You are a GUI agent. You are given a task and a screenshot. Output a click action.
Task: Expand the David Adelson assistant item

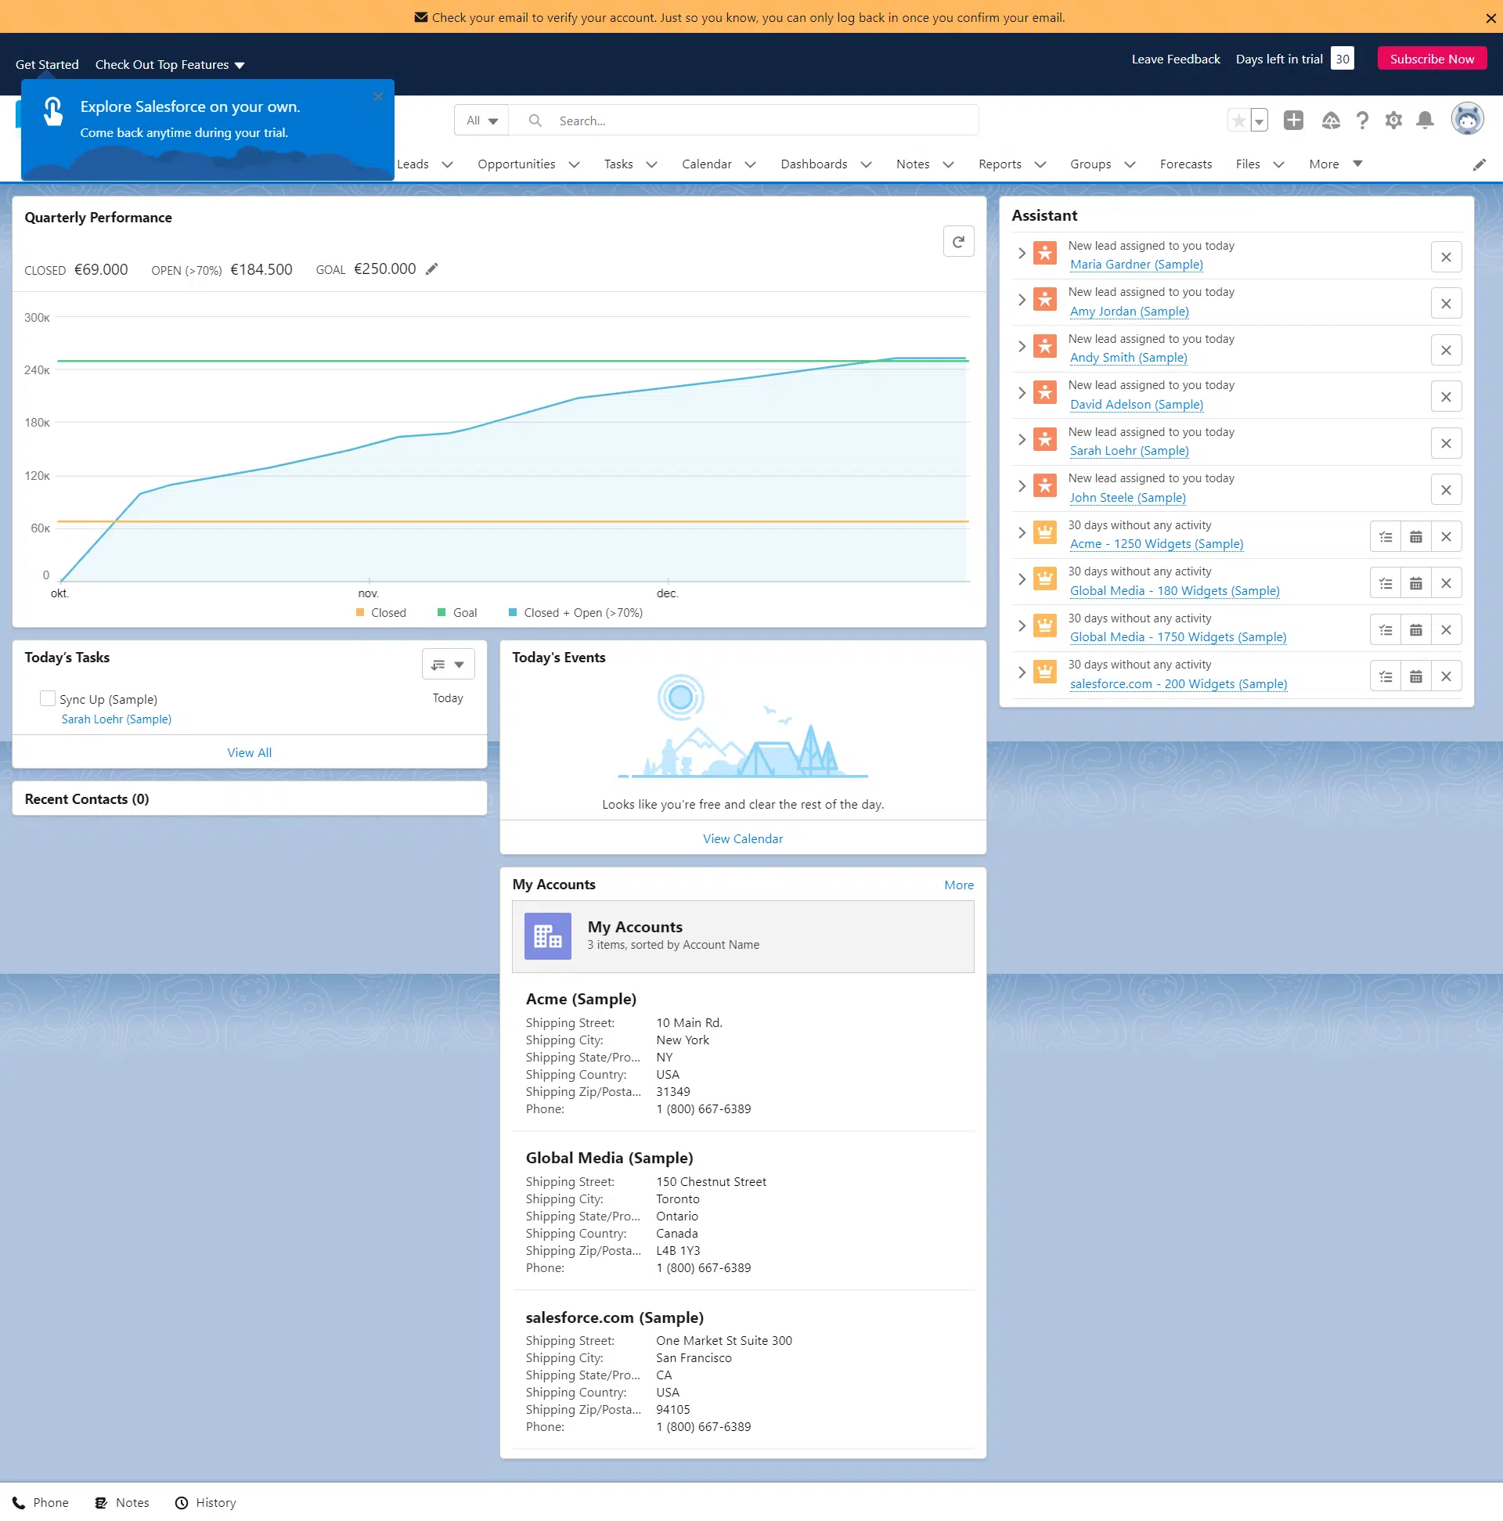pos(1021,393)
